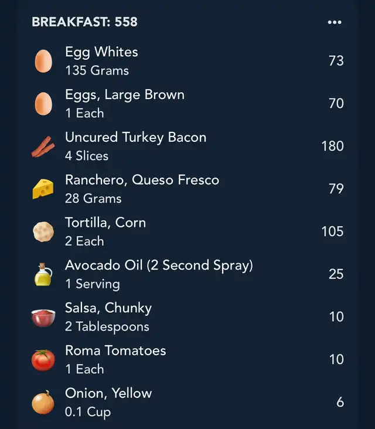Tap the red tomato icon
Screen dimensions: 375x429
(43, 360)
